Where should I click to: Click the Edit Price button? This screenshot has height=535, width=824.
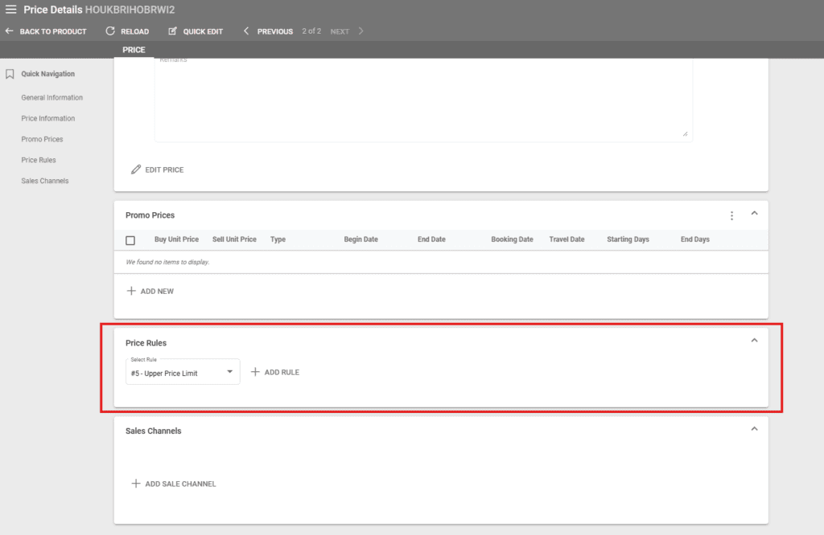click(158, 169)
